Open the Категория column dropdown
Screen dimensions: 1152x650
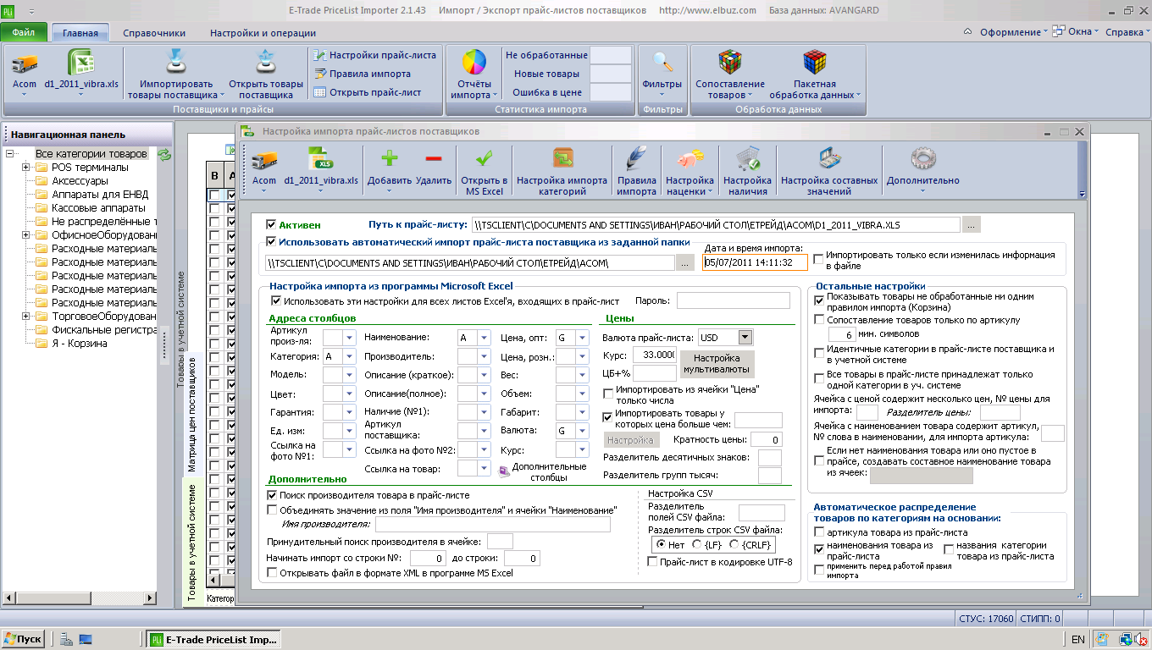pos(350,357)
